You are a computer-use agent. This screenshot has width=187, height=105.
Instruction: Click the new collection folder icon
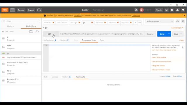pos(31,32)
